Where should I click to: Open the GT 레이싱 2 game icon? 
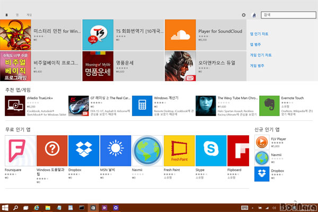78,105
